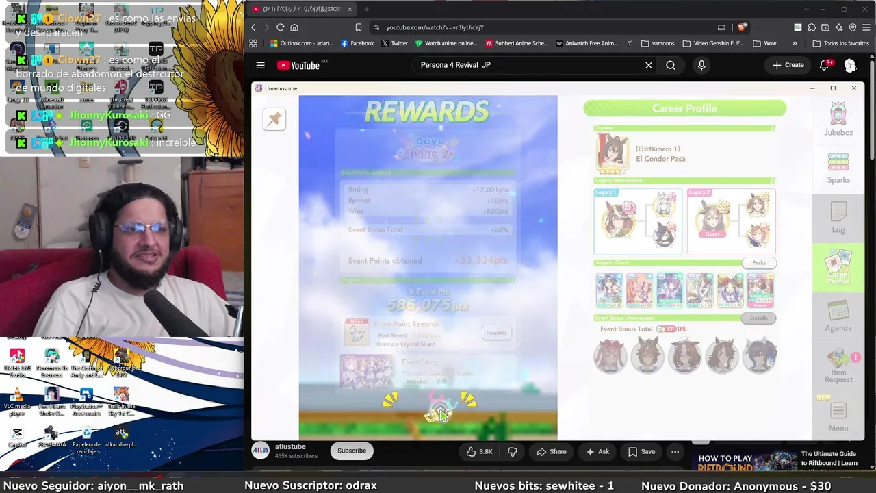Dislike the video
This screenshot has height=493, width=876.
(512, 451)
